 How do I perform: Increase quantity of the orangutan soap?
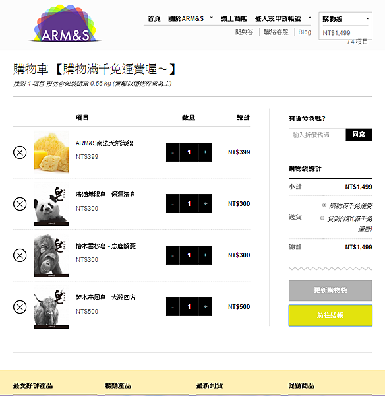tap(205, 255)
